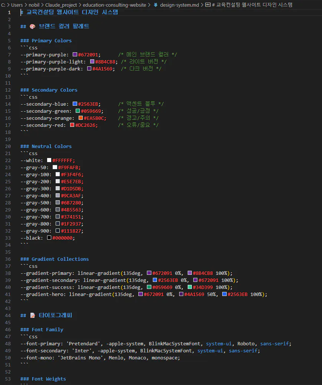322x385 pixels.
Task: Click the --secondary-green color swatch
Action: [78, 111]
